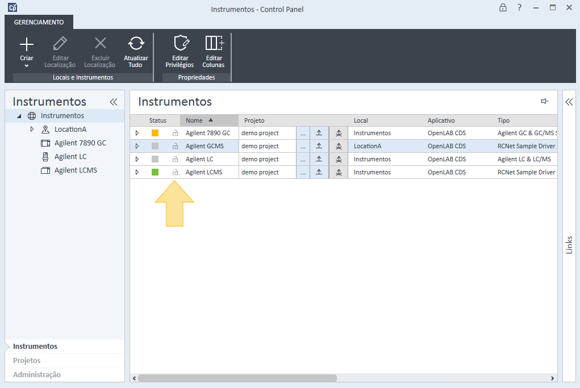Click Editar Localização in the ribbon
Screen dimensions: 580x388
pos(60,52)
